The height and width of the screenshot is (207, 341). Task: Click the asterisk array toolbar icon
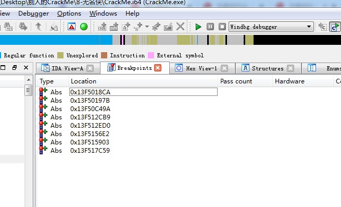[156, 27]
